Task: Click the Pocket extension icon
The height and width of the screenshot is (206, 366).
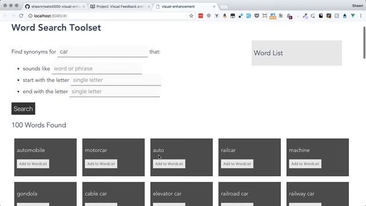Action: (x=257, y=16)
